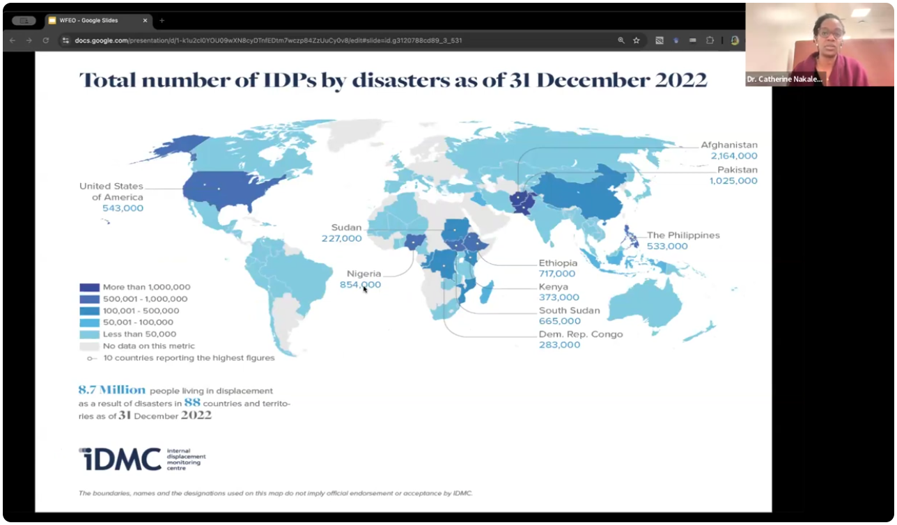897x525 pixels.
Task: Click the blue shield extension icon
Action: pyautogui.click(x=676, y=40)
